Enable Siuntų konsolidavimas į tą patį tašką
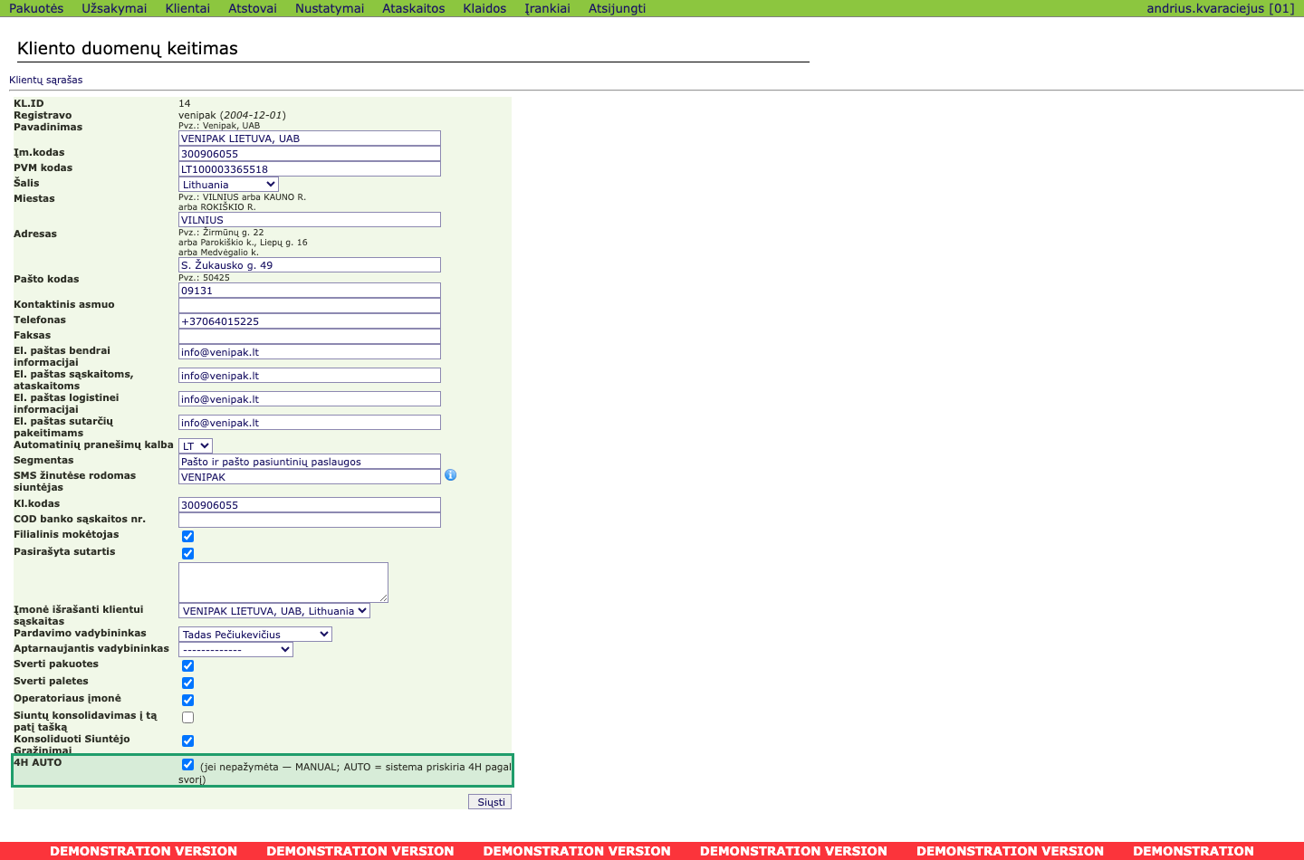Image resolution: width=1304 pixels, height=860 pixels. (x=187, y=717)
